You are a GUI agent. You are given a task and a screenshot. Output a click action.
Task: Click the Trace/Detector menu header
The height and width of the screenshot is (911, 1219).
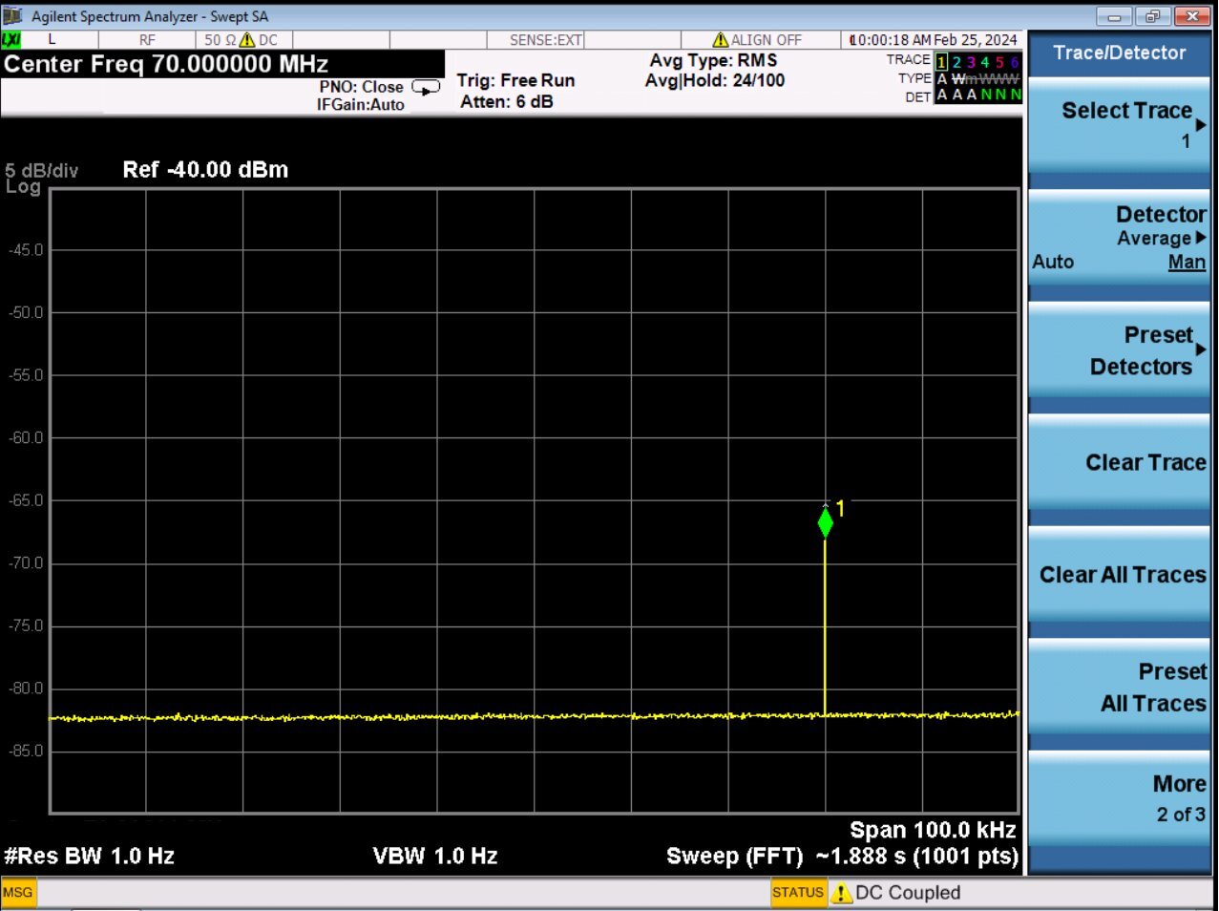1119,53
